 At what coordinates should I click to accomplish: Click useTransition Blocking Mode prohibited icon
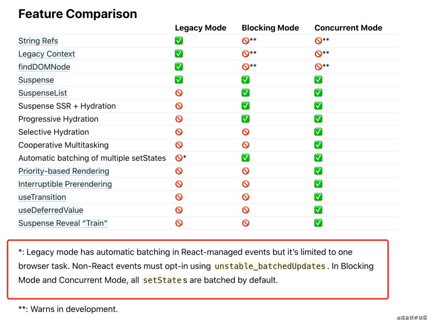tap(246, 197)
